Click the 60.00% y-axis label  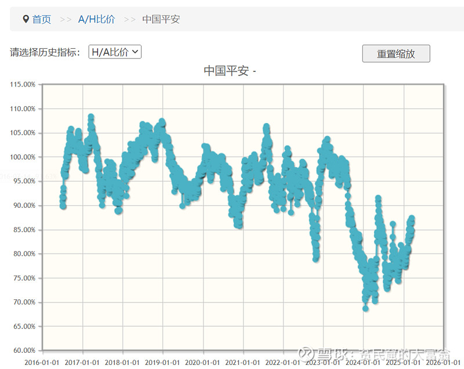click(24, 350)
